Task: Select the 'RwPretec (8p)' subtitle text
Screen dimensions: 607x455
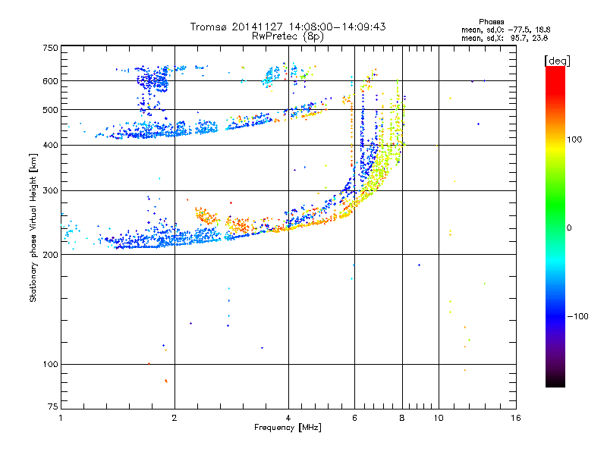Action: (x=288, y=36)
